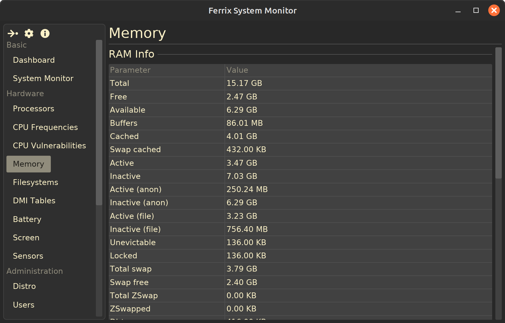
Task: Click the sidebar vertical scrollbar
Action: (x=99, y=122)
